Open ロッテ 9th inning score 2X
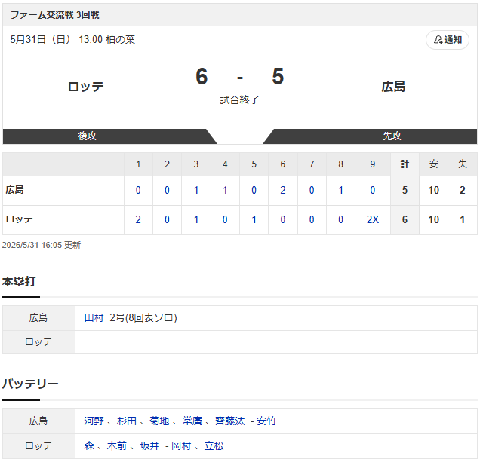 pyautogui.click(x=373, y=219)
